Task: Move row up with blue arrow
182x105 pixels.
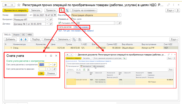Action: click(x=21, y=39)
